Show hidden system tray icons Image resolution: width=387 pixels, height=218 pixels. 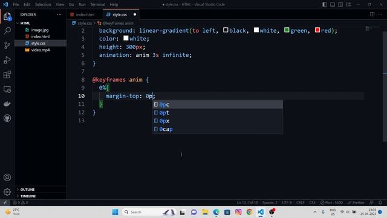tap(315, 212)
